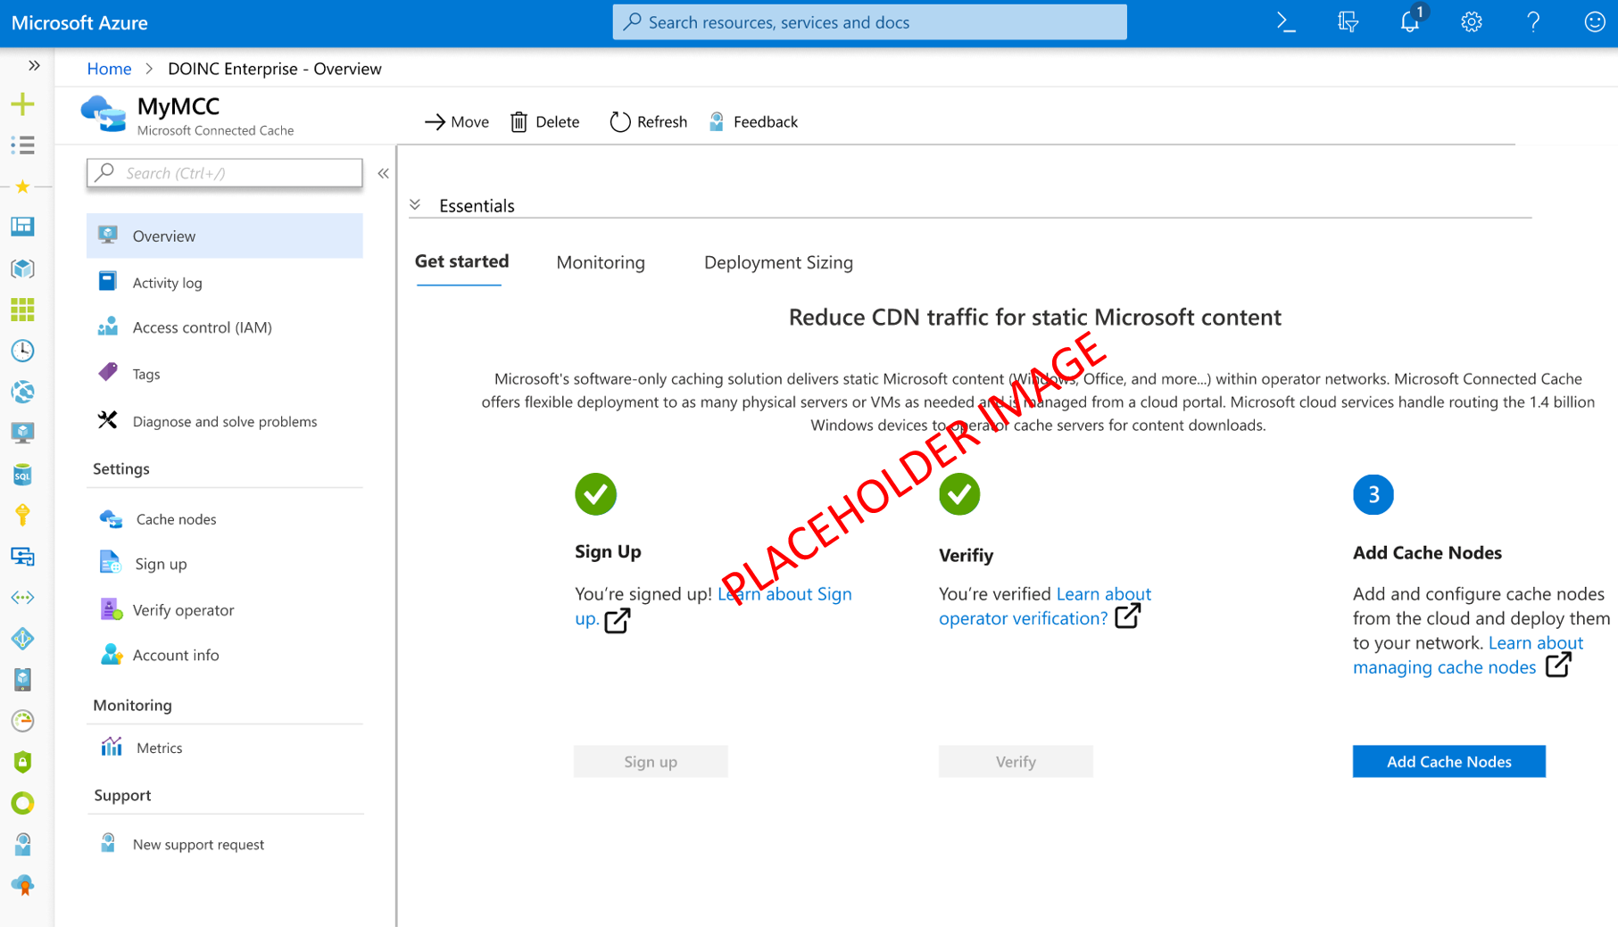
Task: Click the Move toolbar command
Action: (x=457, y=121)
